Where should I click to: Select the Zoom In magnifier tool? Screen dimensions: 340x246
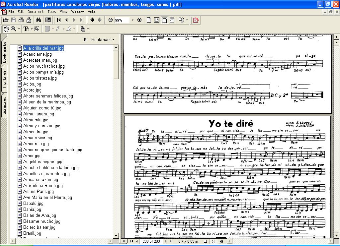tap(13, 29)
